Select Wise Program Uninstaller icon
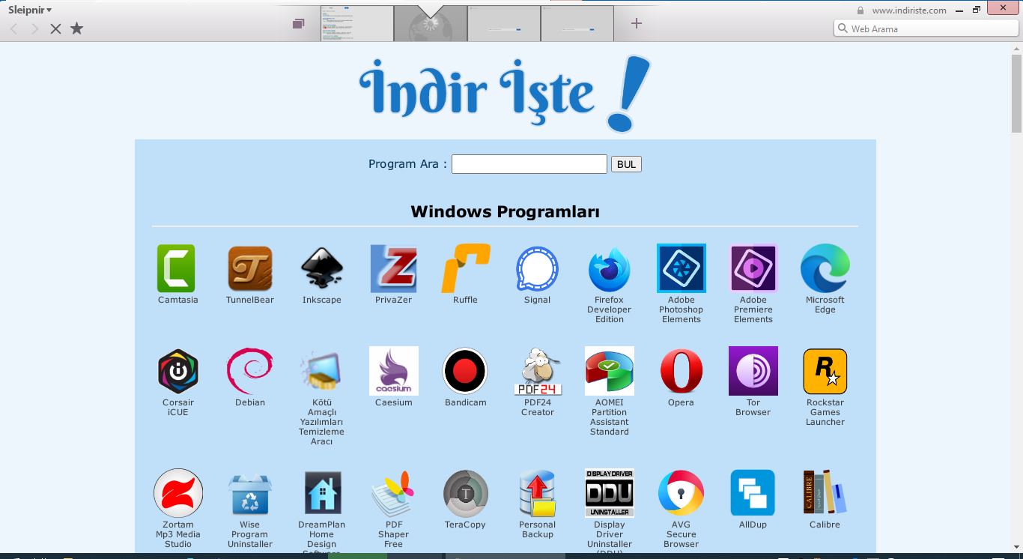1023x559 pixels. click(x=250, y=493)
